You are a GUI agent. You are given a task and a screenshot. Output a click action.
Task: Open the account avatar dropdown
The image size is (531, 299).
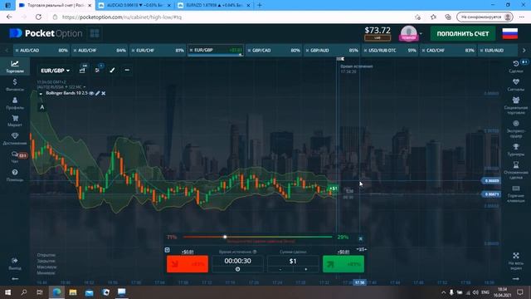coord(411,33)
